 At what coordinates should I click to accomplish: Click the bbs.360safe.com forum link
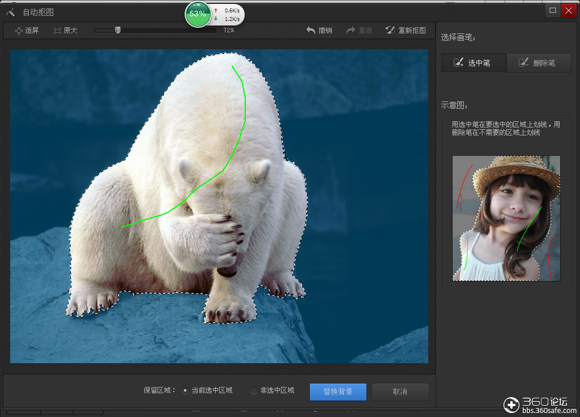pyautogui.click(x=549, y=410)
